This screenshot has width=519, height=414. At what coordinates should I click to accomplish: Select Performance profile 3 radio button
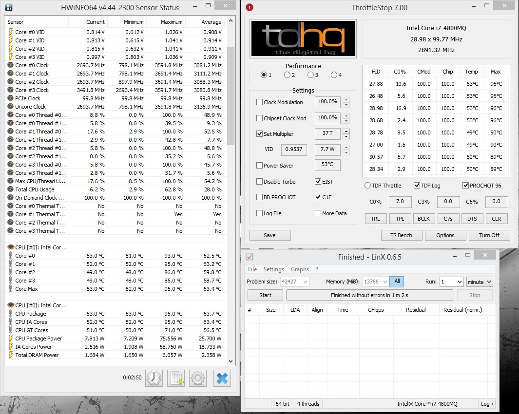pyautogui.click(x=310, y=75)
